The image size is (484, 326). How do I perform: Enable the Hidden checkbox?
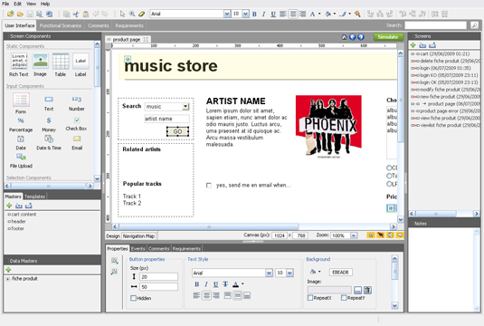(x=133, y=298)
